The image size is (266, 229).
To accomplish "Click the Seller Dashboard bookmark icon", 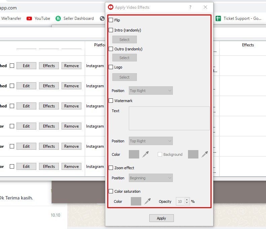I will tap(58, 18).
